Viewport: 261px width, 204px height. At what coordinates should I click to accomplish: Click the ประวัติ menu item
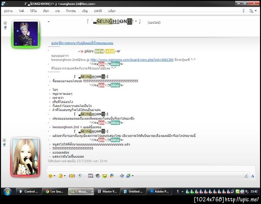(x=98, y=11)
